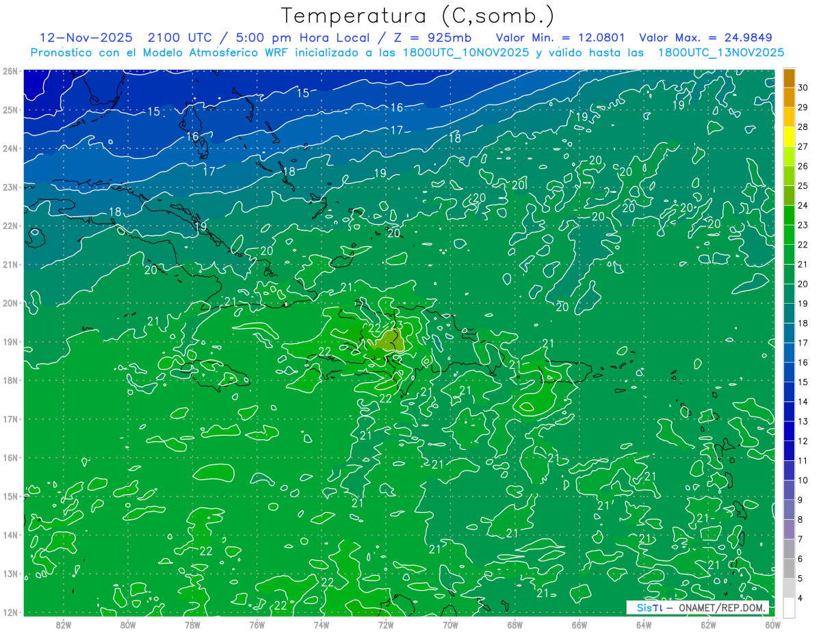Click color scale label '26'

pyautogui.click(x=803, y=166)
